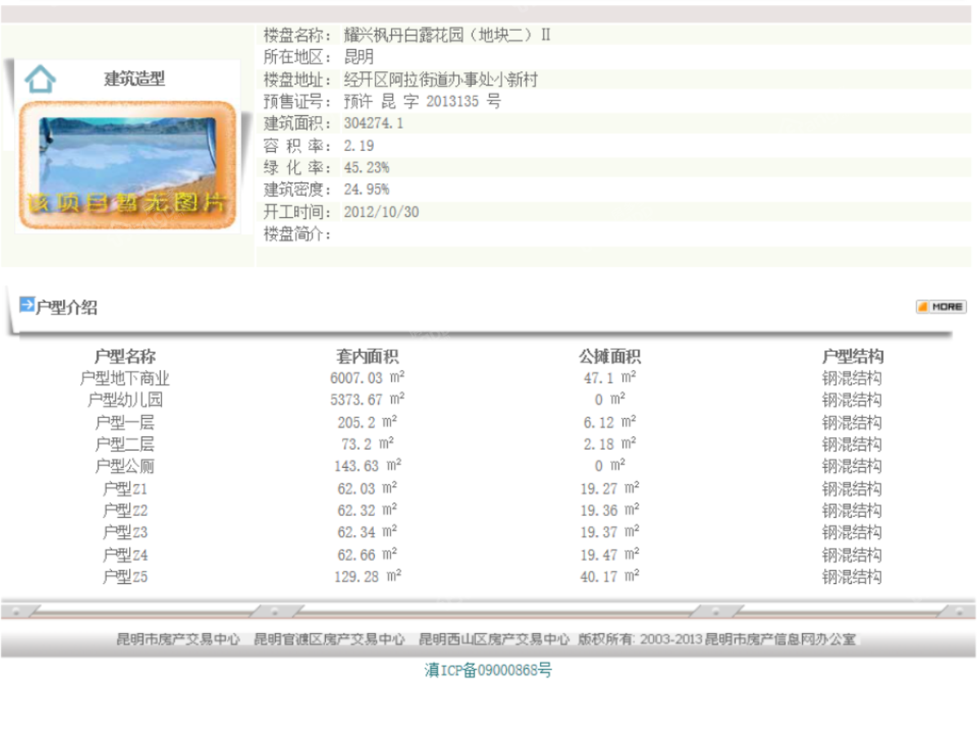Select the 户型一层 row name
980x735 pixels.
(x=125, y=423)
